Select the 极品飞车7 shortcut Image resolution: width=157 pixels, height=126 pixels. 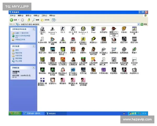point(124,39)
